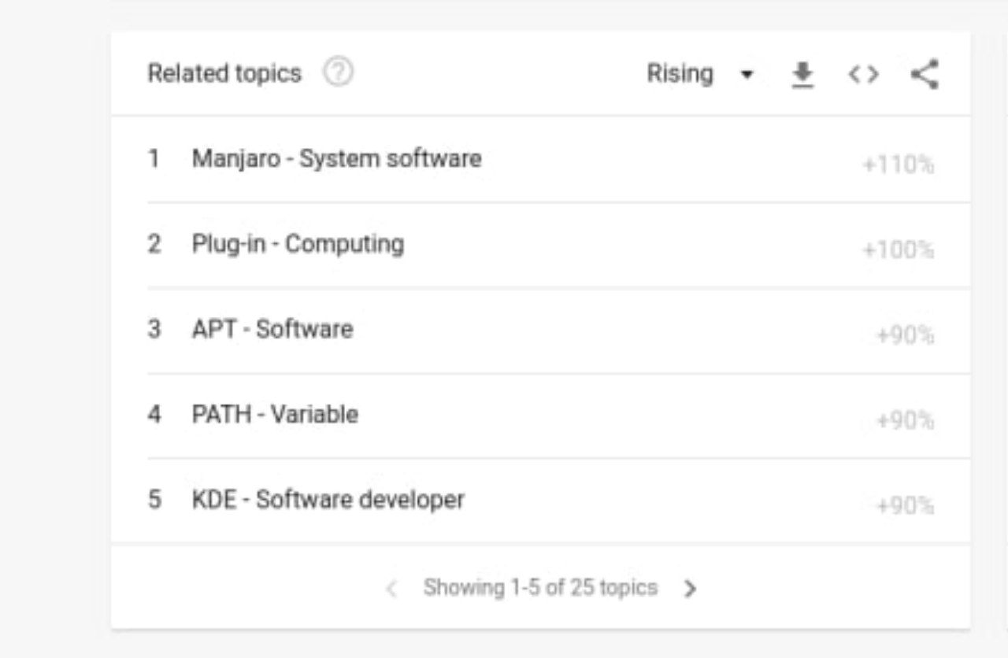1008x658 pixels.
Task: Open embed code for Related topics
Action: (x=863, y=75)
